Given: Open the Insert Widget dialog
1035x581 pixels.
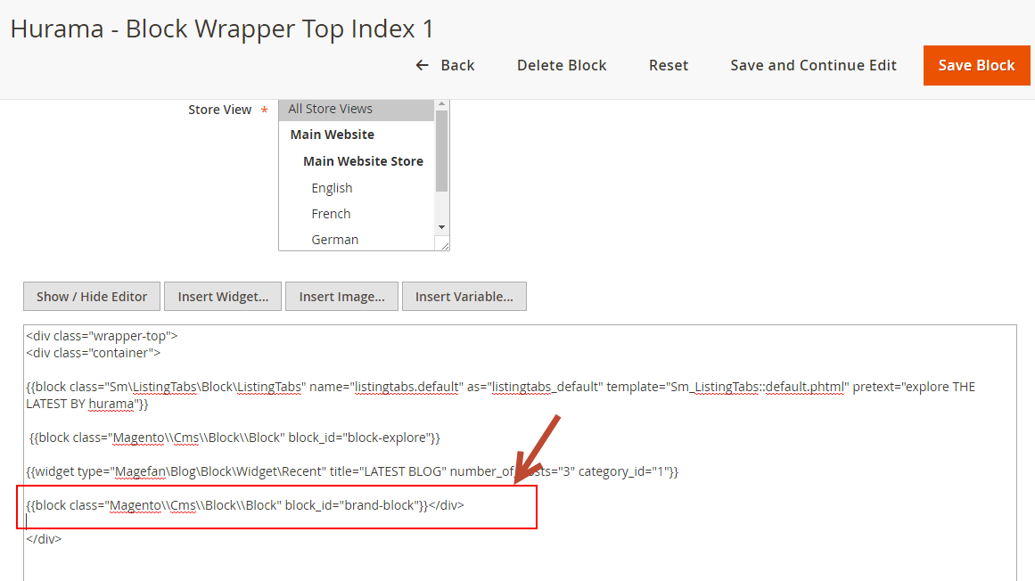Looking at the screenshot, I should 223,297.
